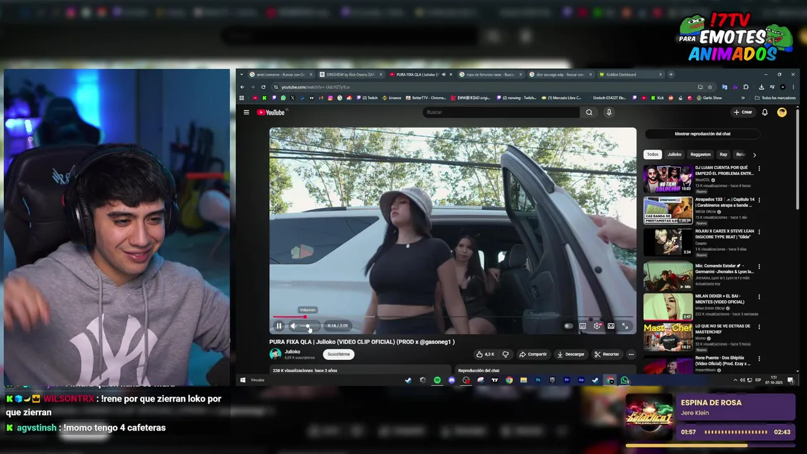Open the binance bookmark
Viewport: 807px width, 454px height.
tap(392, 98)
